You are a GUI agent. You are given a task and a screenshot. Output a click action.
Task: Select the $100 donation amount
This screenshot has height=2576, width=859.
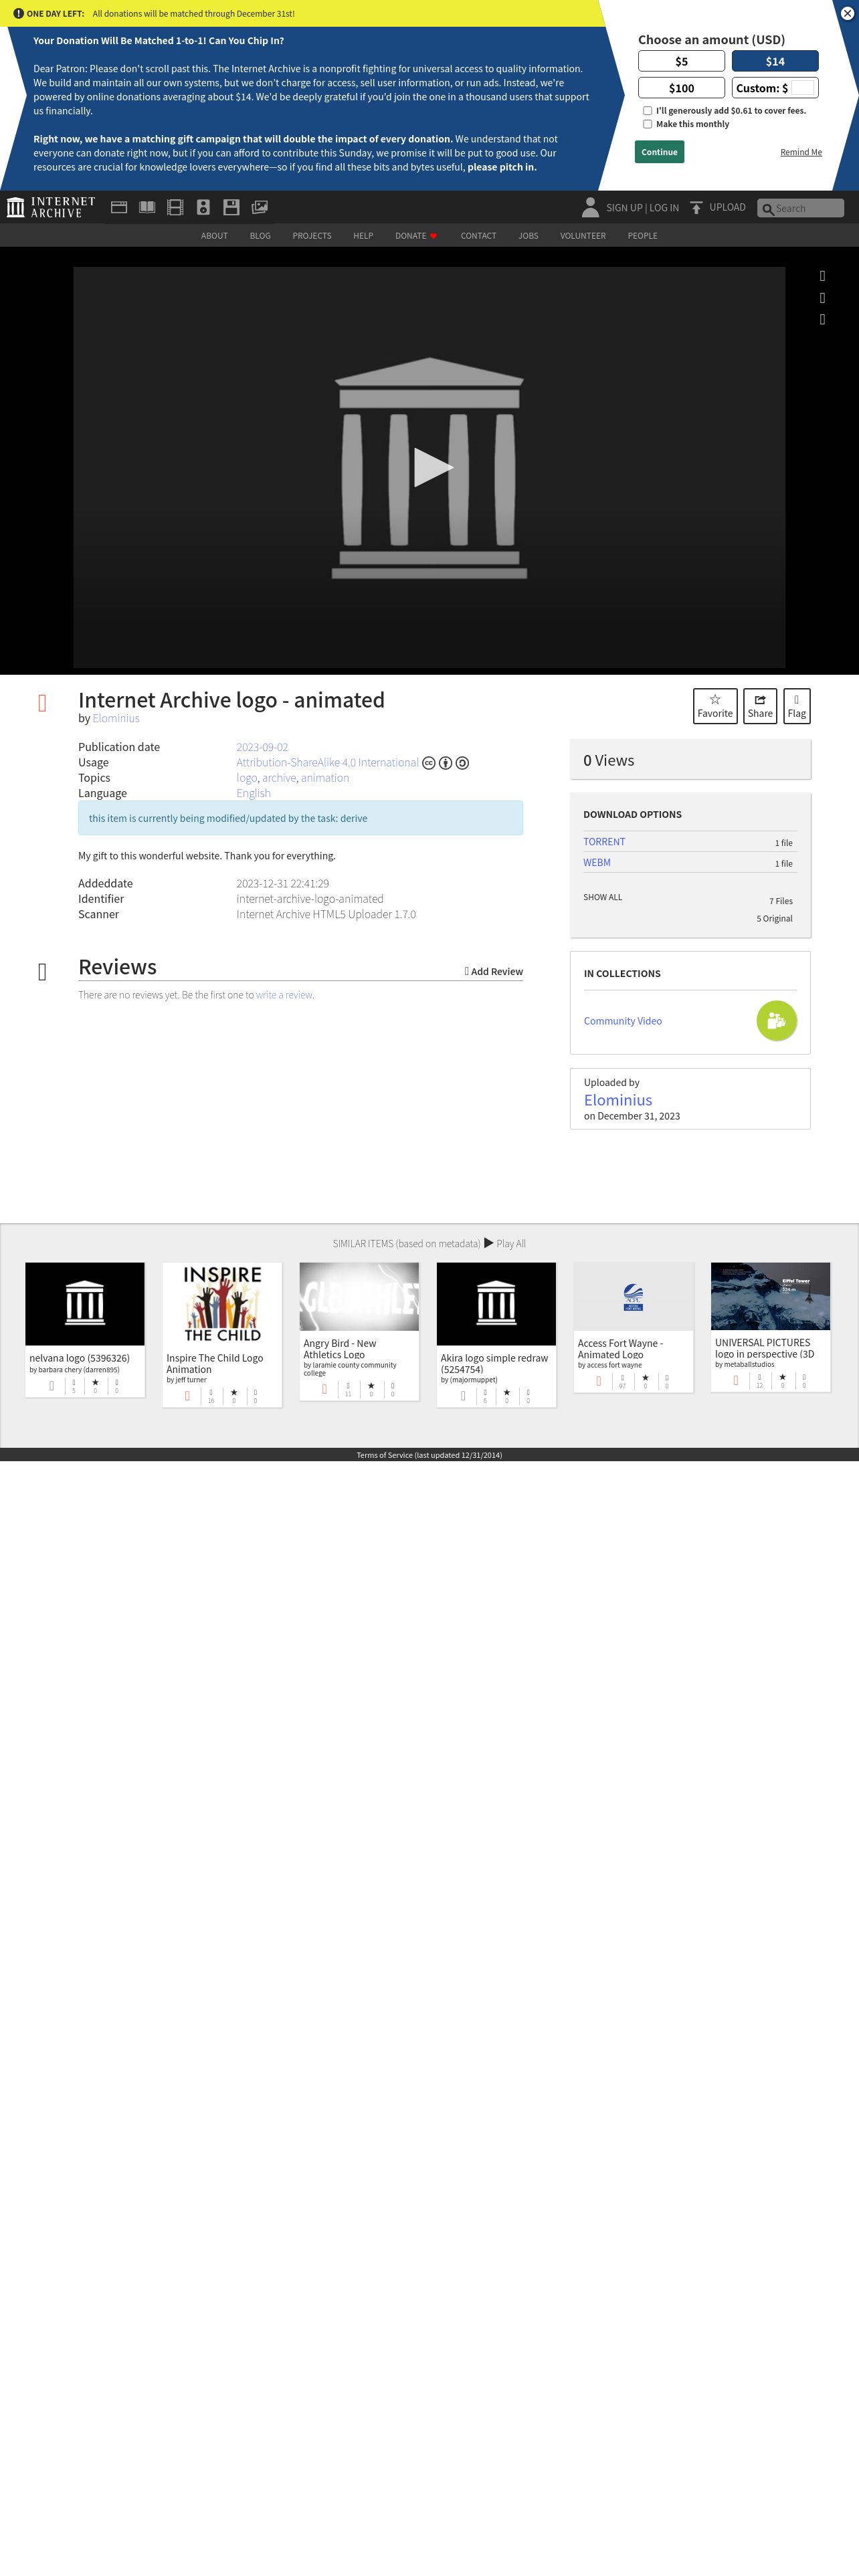pos(681,88)
